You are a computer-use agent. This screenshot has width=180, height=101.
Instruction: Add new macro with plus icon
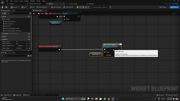[29, 37]
